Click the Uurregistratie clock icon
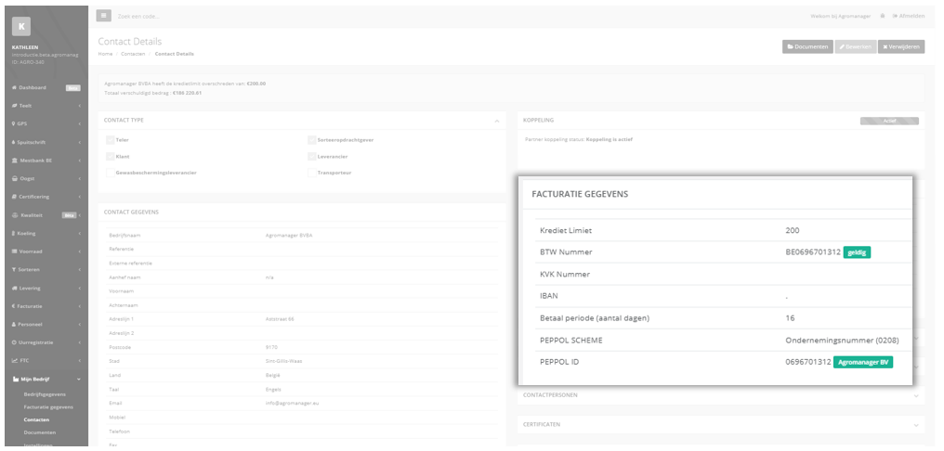 14,342
